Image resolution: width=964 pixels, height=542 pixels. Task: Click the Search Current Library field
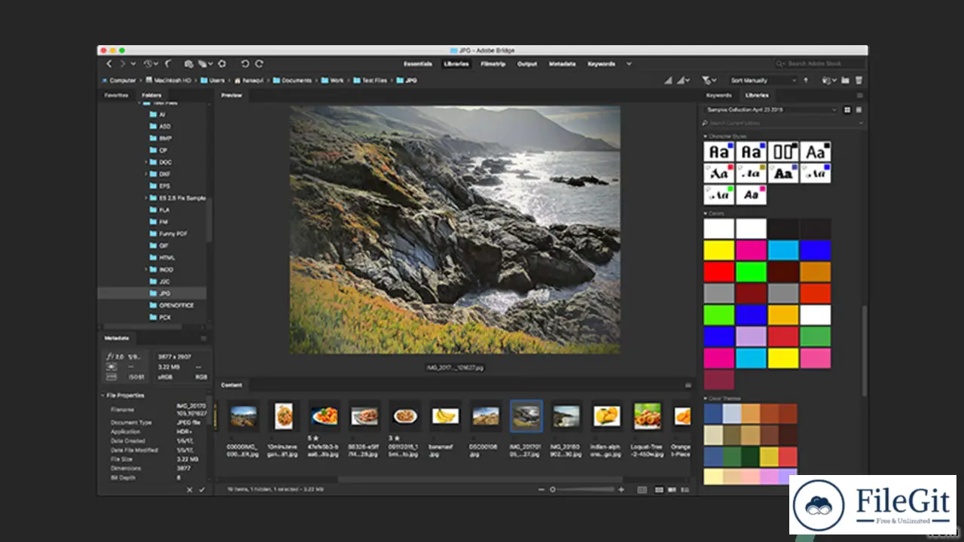tap(782, 123)
